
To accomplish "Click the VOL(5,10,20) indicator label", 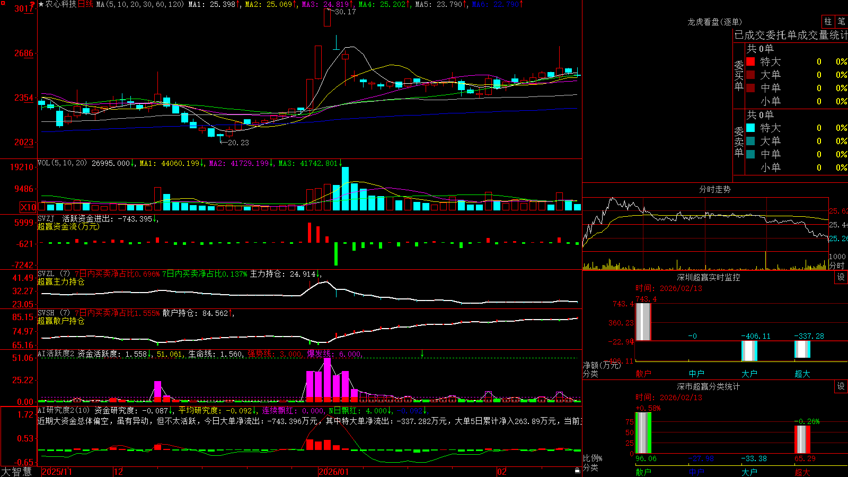I will [x=62, y=163].
